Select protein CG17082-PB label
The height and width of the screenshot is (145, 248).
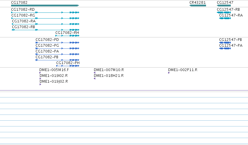point(47,57)
